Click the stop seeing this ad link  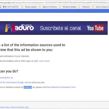[7, 78]
